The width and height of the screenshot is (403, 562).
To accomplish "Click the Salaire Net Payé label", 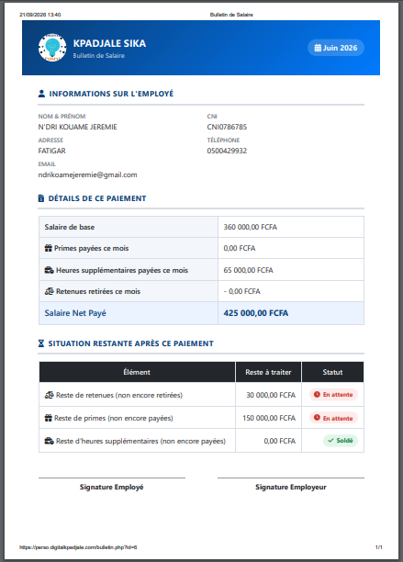I will tap(75, 313).
